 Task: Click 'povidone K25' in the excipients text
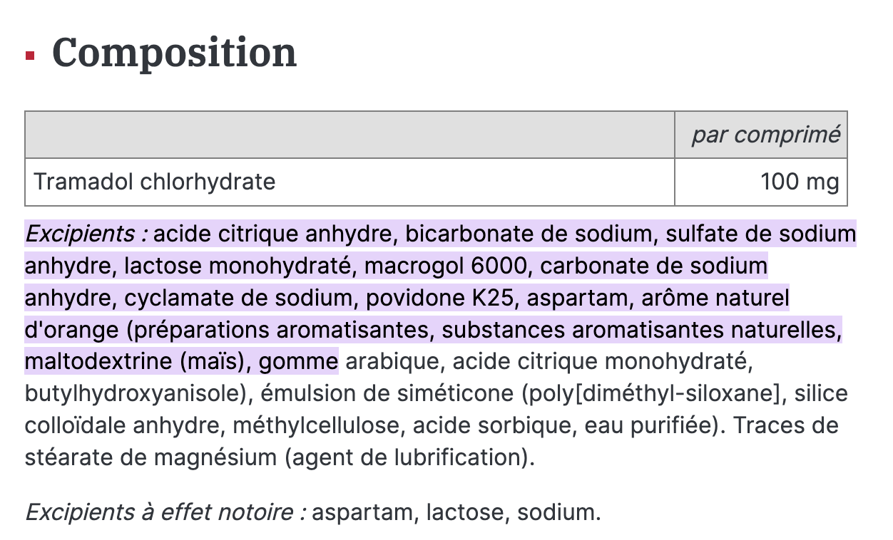tap(440, 298)
